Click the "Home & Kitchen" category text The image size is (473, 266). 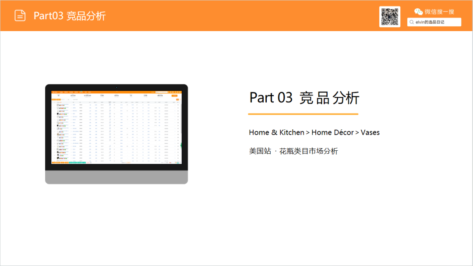click(x=277, y=132)
